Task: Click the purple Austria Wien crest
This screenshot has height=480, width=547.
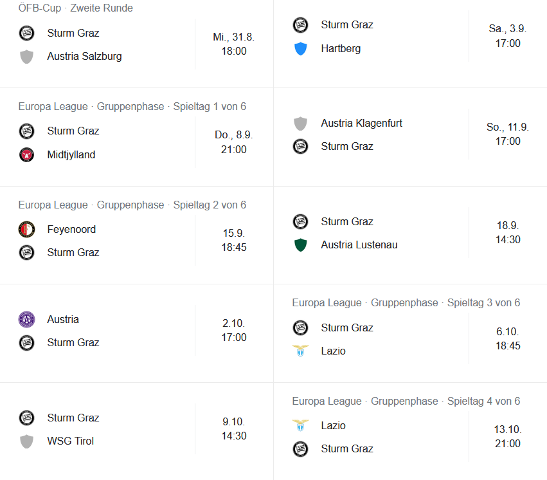Action: 26,319
